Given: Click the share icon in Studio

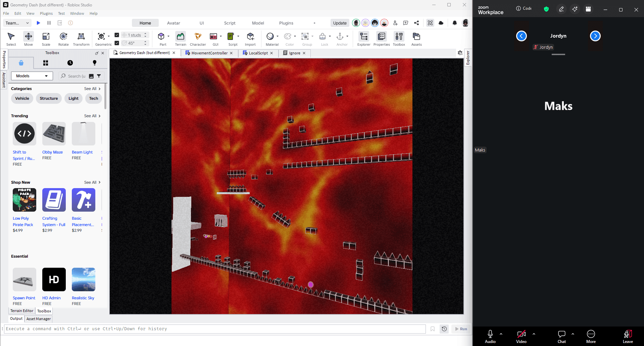Looking at the screenshot, I should click(x=416, y=23).
